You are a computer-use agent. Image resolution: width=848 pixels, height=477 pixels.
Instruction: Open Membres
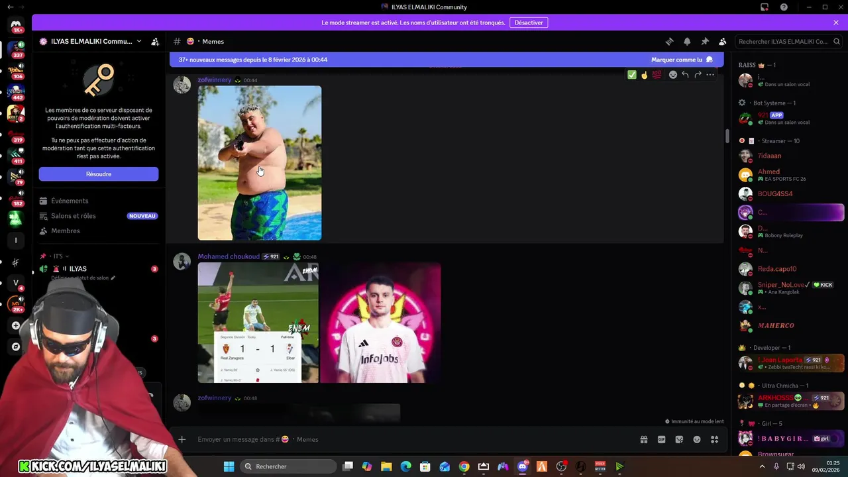coord(99,231)
